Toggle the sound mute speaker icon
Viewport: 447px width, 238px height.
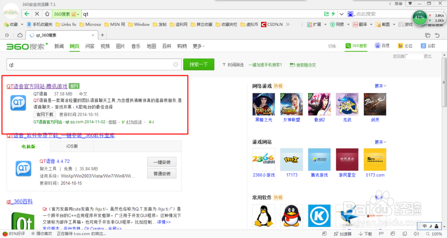pyautogui.click(x=416, y=234)
